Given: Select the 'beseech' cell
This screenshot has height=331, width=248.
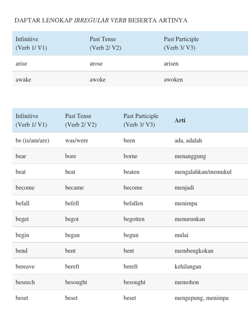Looking at the screenshot, I should point(25,282).
